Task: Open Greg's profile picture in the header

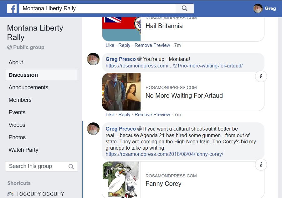Action: [x=258, y=8]
